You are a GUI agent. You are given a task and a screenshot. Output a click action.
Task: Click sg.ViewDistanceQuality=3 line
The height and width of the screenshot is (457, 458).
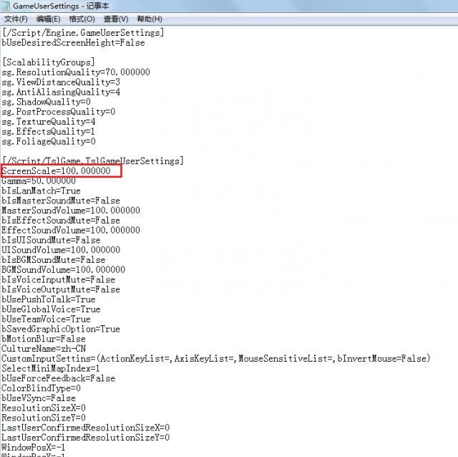(61, 82)
